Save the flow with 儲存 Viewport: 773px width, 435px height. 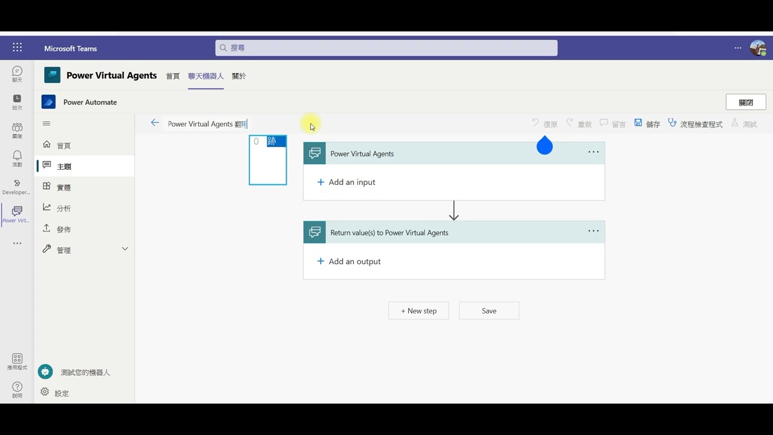(647, 124)
